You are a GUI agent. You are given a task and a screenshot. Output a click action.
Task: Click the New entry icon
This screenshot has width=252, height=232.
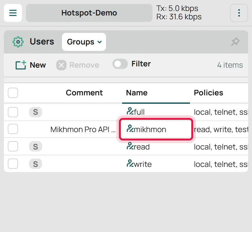click(21, 65)
